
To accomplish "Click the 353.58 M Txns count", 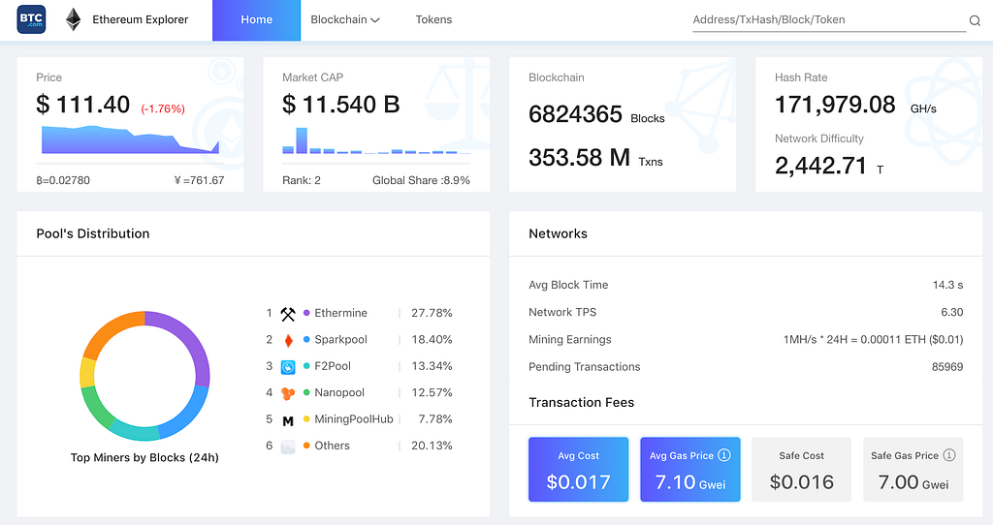I will click(596, 158).
